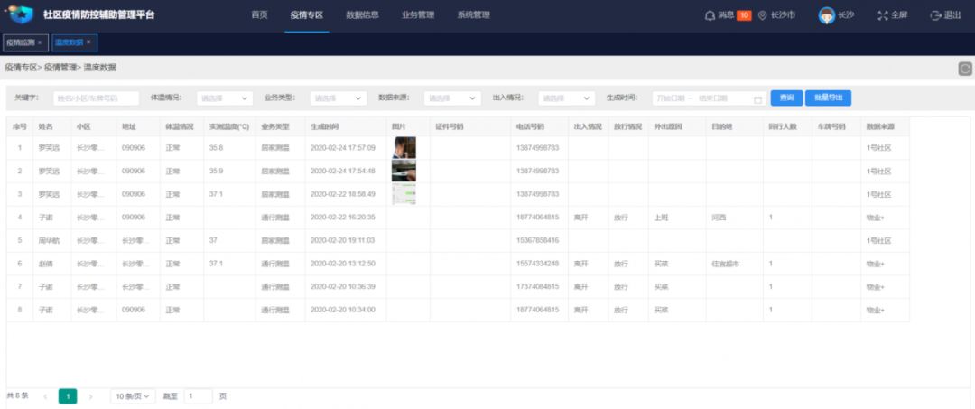Click timestamp 2020-02-22 18:56:49
This screenshot has width=975, height=409.
343,194
